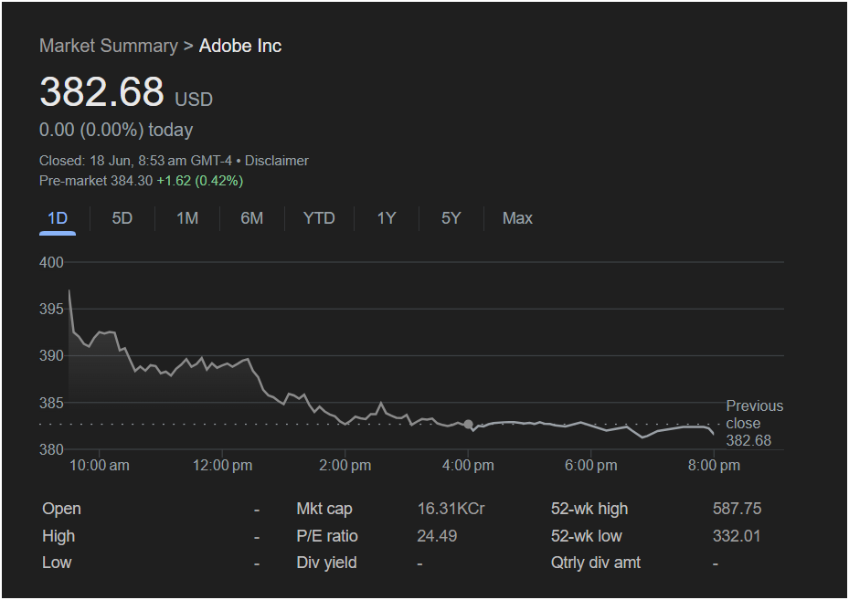The height and width of the screenshot is (600, 849).
Task: Click the Market Summary breadcrumb link
Action: (108, 46)
